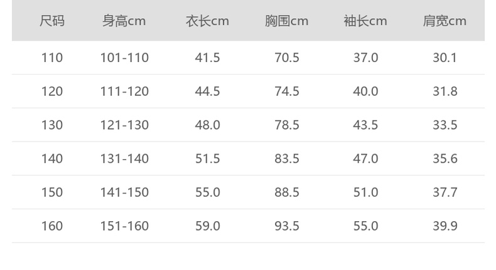Select the 41.5 garment length value
This screenshot has width=496, height=270.
[207, 58]
